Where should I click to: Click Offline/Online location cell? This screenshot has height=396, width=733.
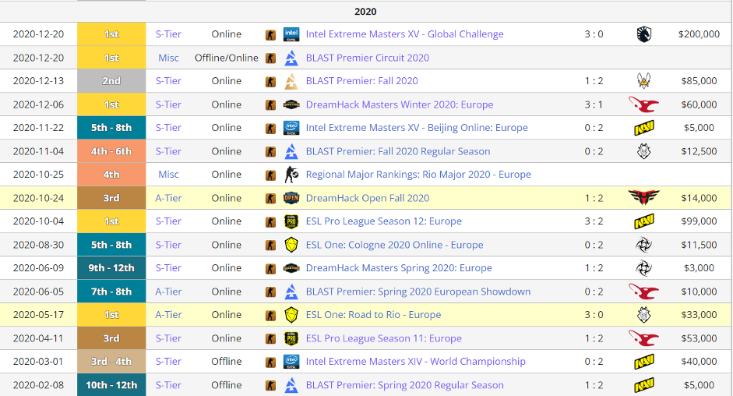tap(226, 58)
